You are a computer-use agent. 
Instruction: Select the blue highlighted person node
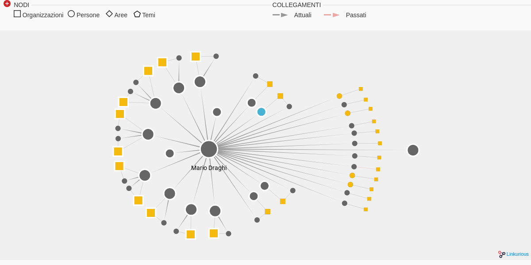point(262,112)
